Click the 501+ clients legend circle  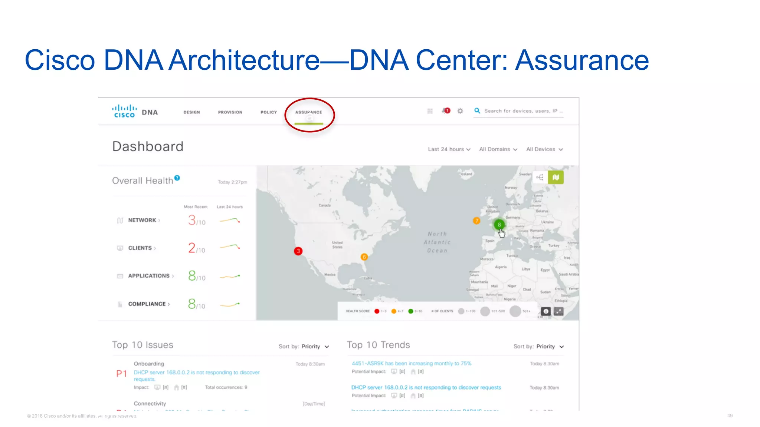pyautogui.click(x=515, y=311)
